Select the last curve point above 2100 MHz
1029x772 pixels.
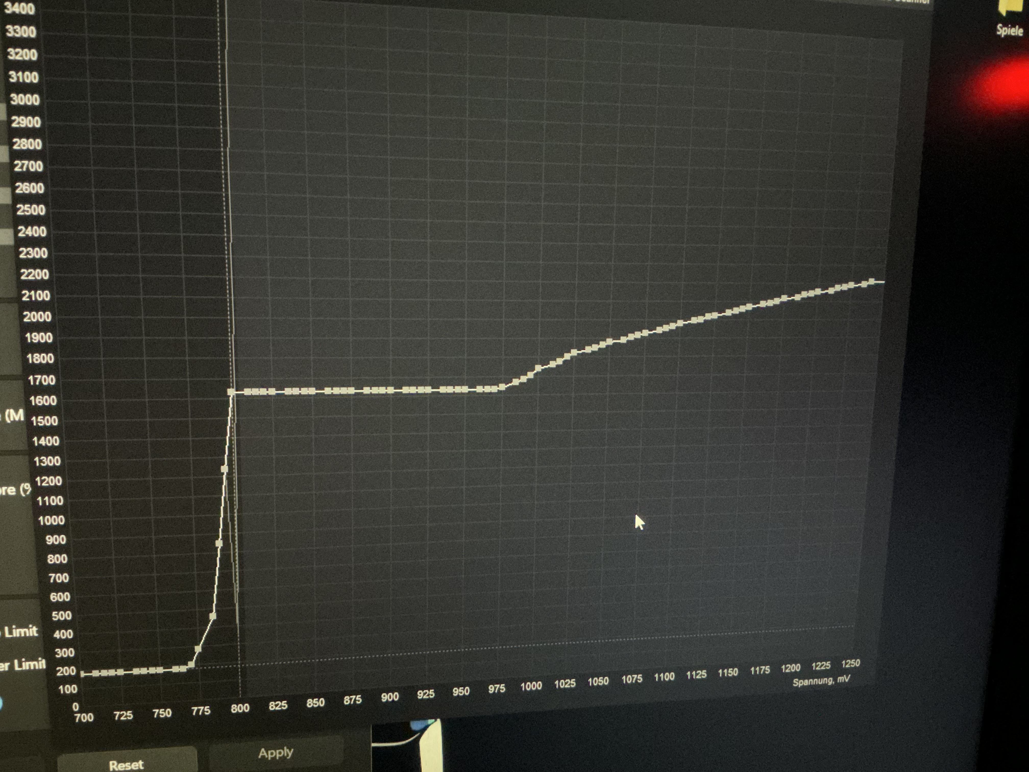[x=872, y=282]
